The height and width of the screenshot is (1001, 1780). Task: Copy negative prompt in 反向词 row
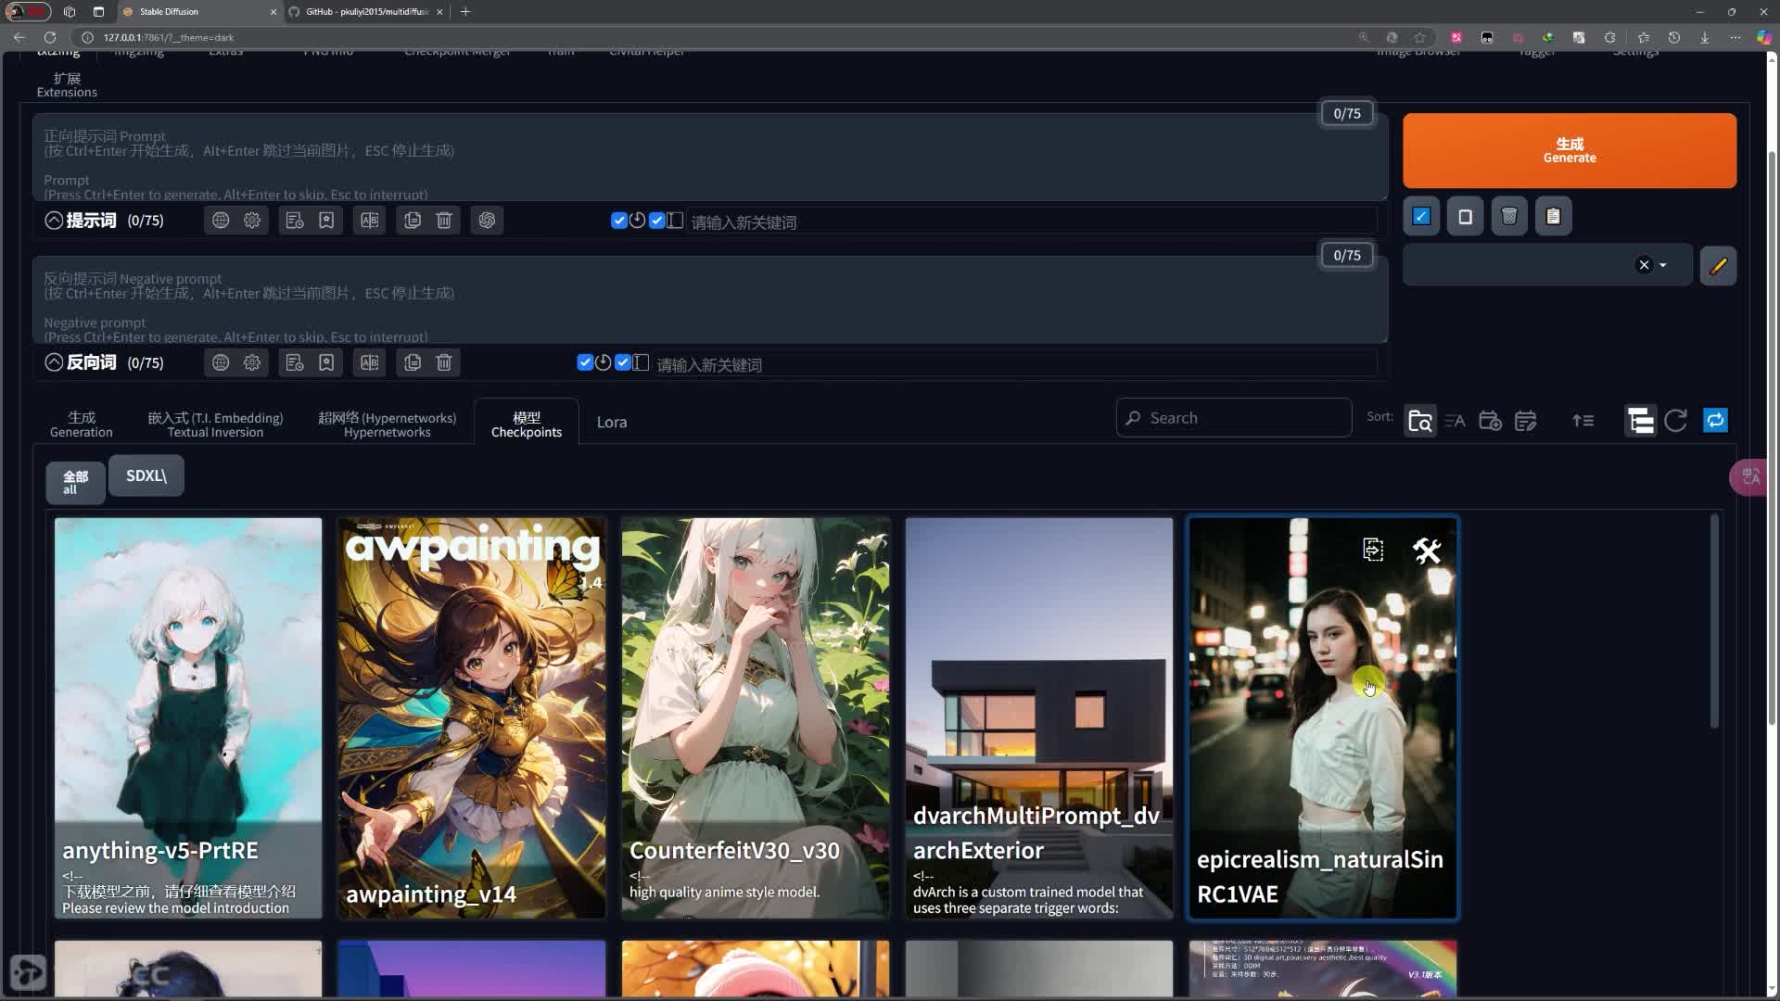pos(413,362)
